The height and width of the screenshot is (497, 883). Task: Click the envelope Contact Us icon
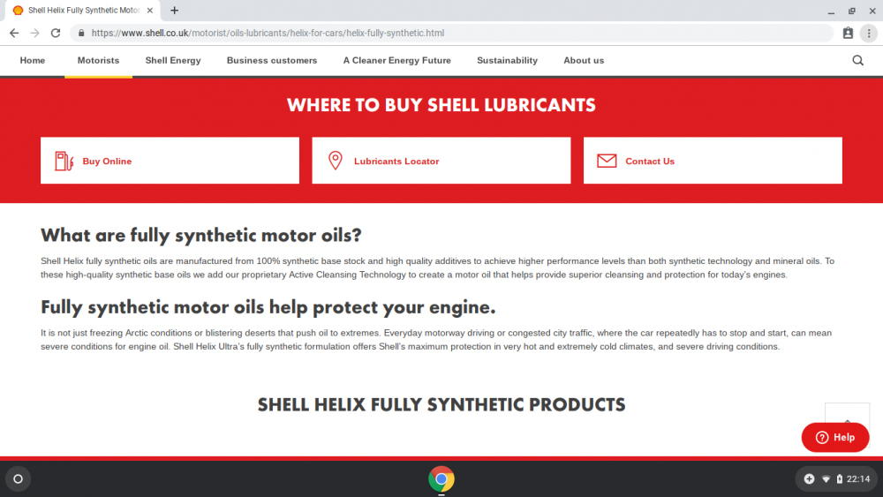[607, 161]
